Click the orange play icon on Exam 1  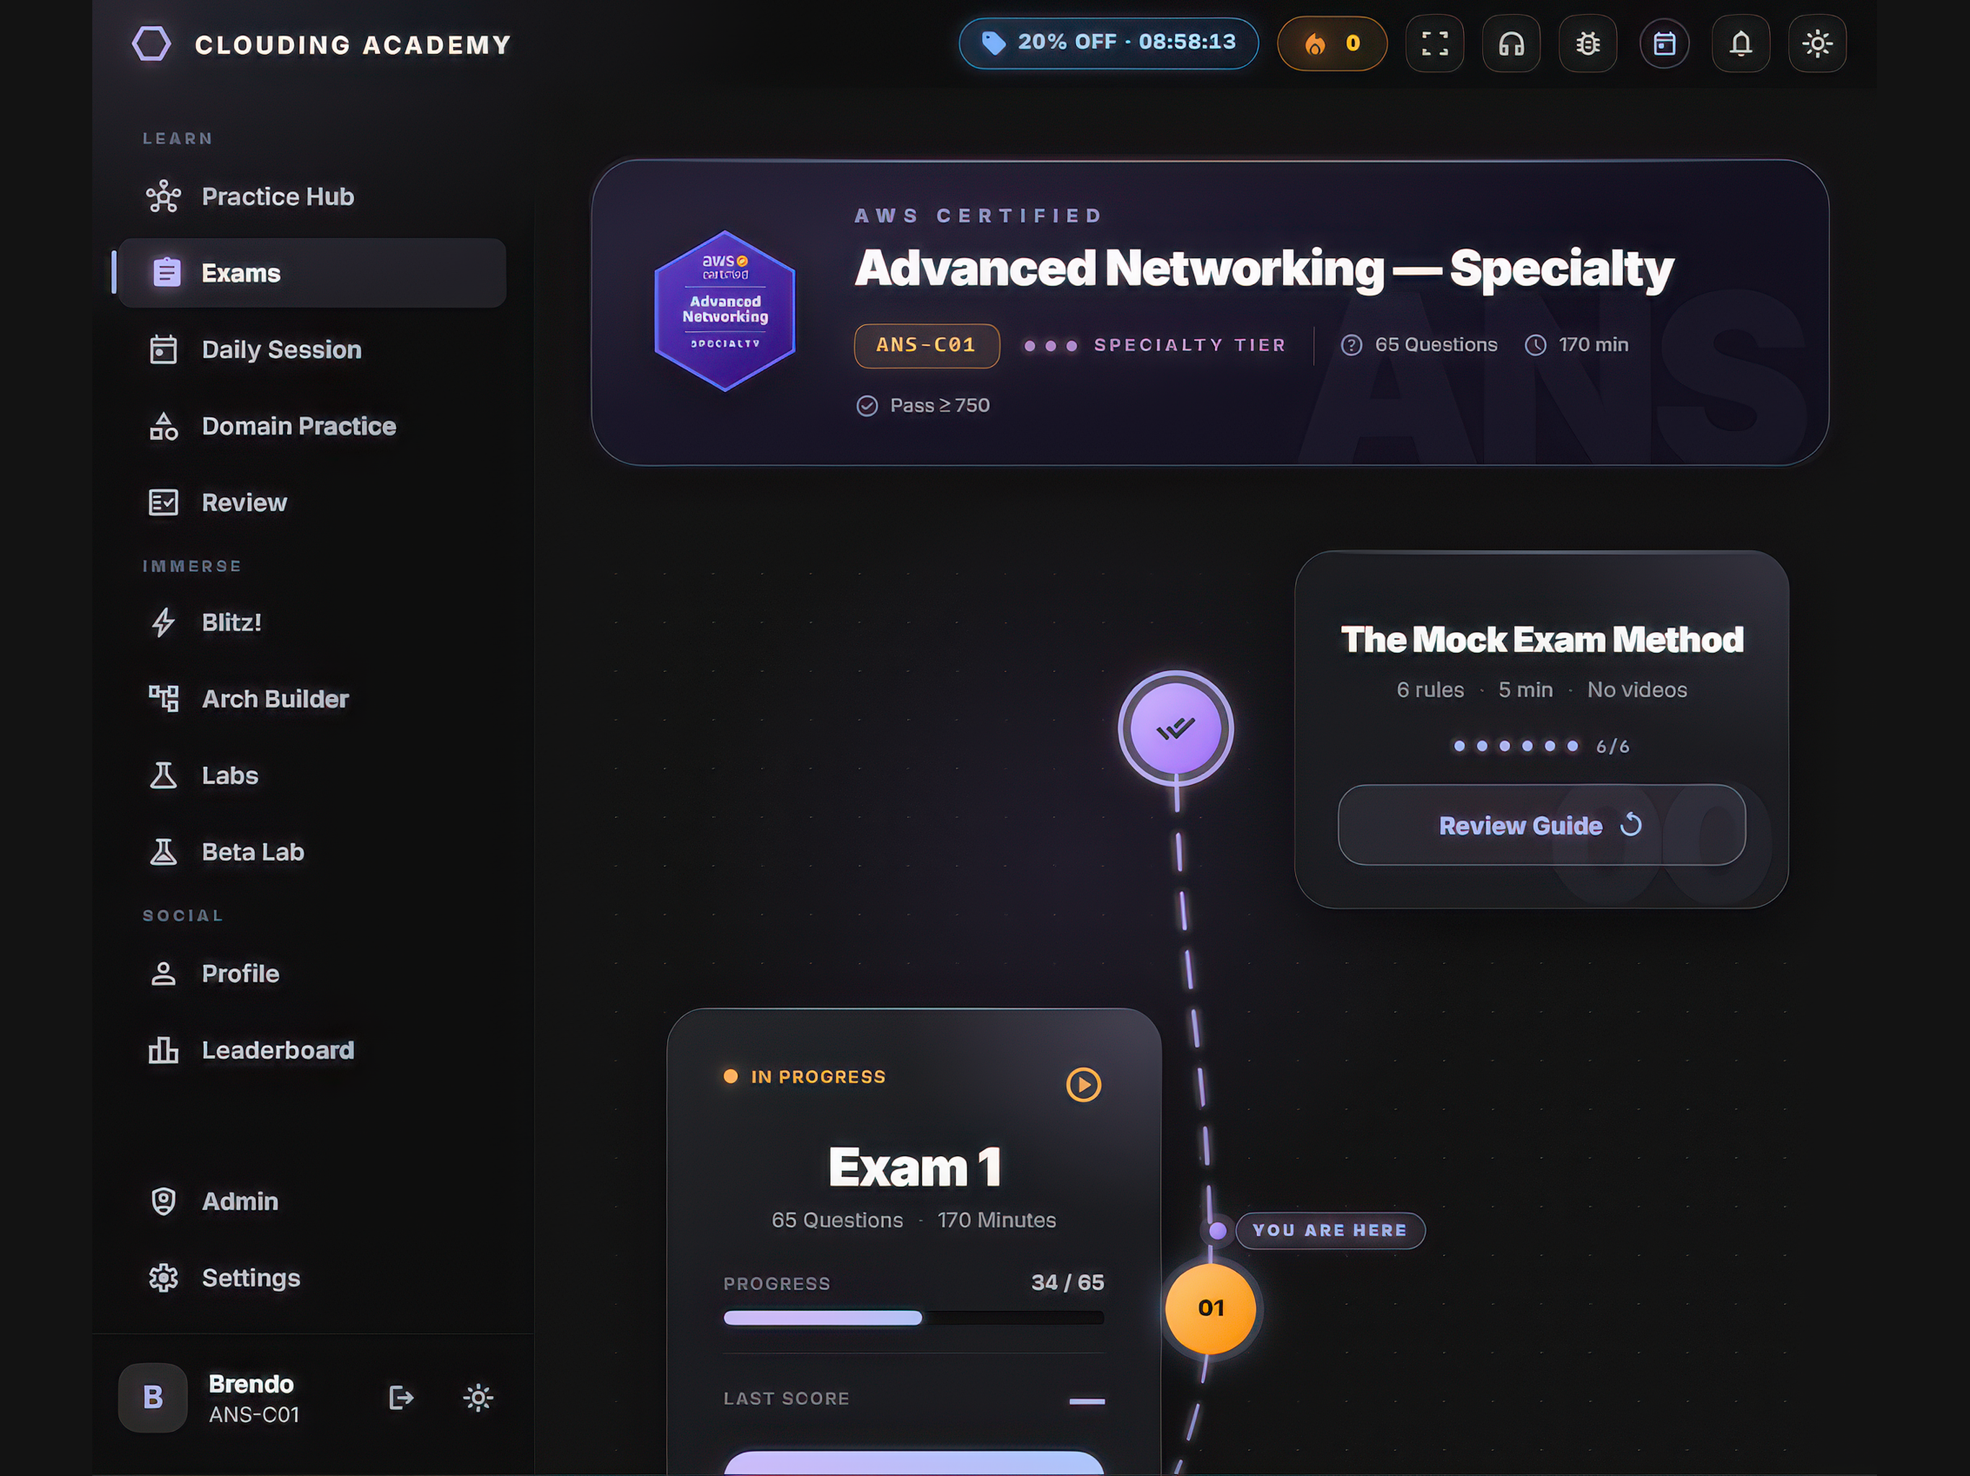click(1083, 1085)
